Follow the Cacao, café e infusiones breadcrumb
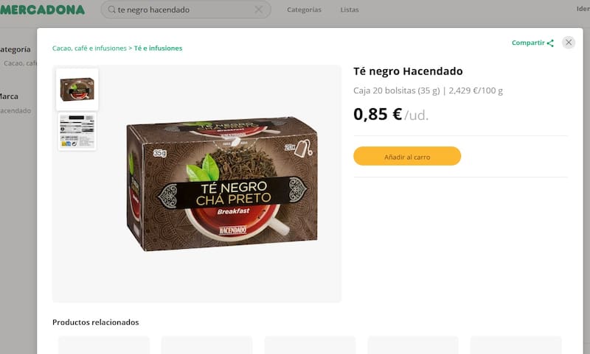 pyautogui.click(x=89, y=48)
